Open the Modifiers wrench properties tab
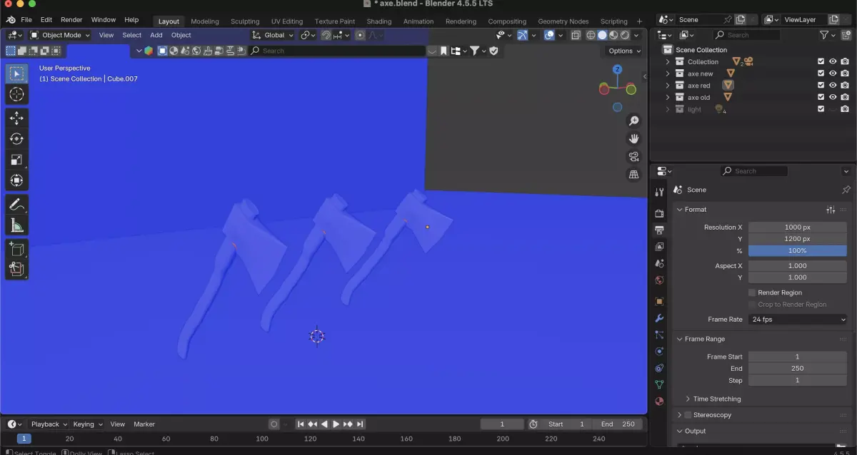The height and width of the screenshot is (455, 857). click(x=659, y=318)
